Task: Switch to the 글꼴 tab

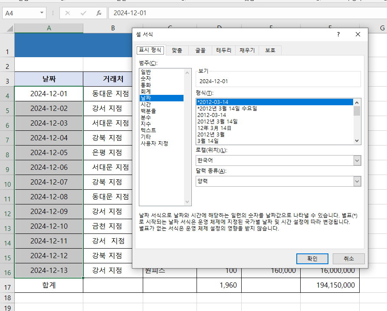Action: (x=200, y=50)
